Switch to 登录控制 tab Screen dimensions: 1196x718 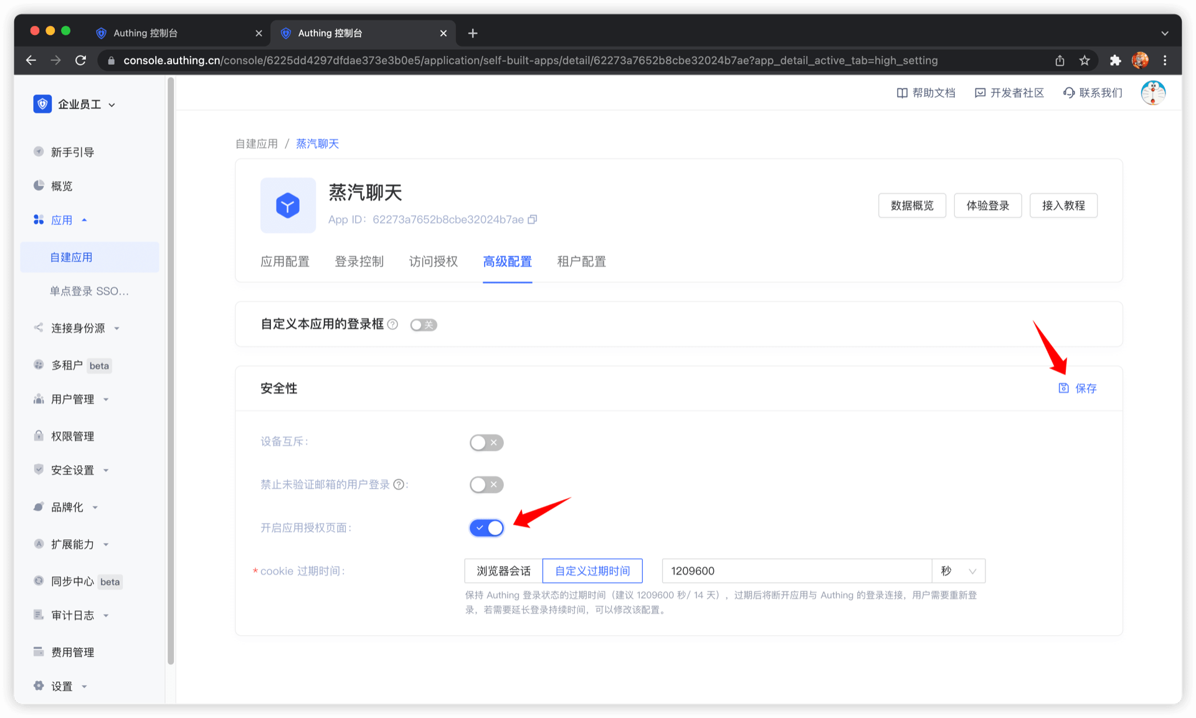[359, 262]
